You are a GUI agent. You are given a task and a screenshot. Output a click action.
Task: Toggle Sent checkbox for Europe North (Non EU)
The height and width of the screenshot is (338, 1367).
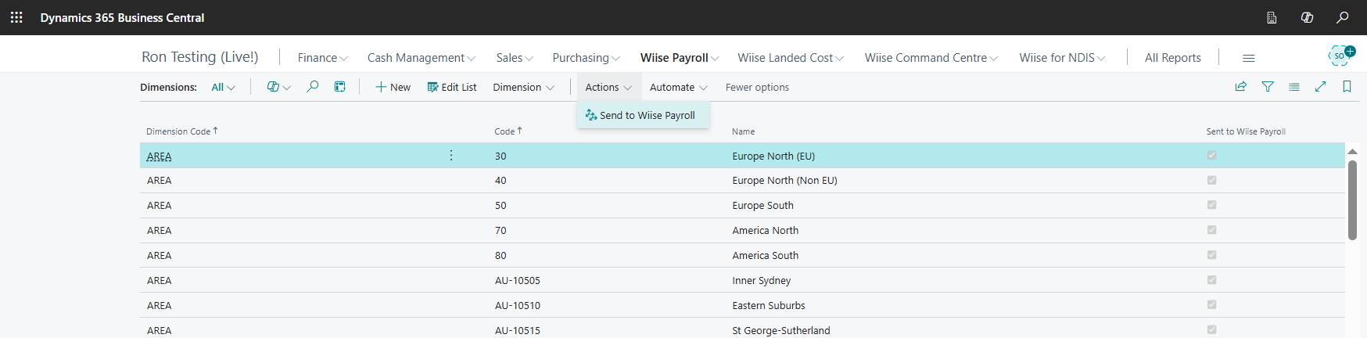pyautogui.click(x=1211, y=180)
